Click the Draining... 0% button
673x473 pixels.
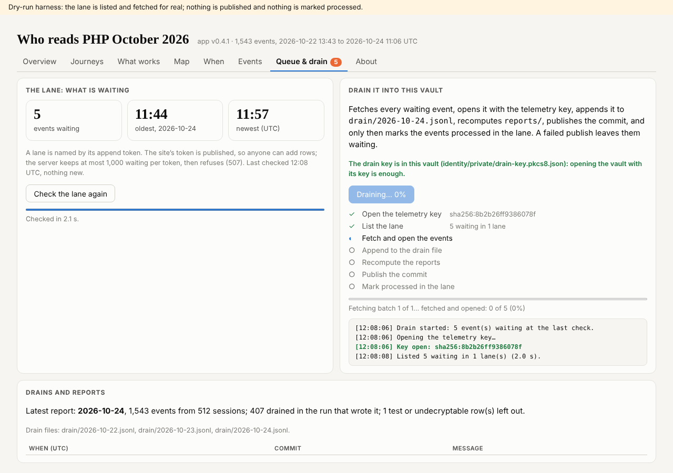tap(381, 194)
